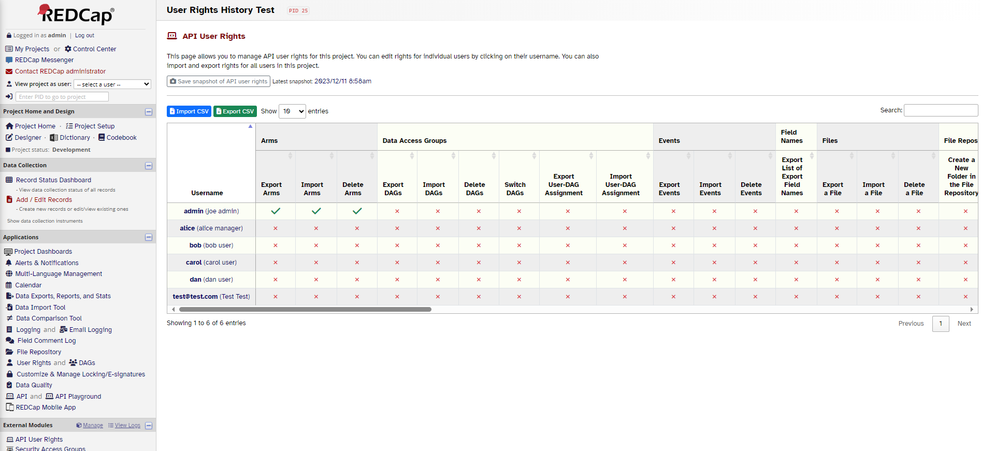Screen dimensions: 981x451
Task: Click the Project Setup checklist icon
Action: [x=69, y=126]
